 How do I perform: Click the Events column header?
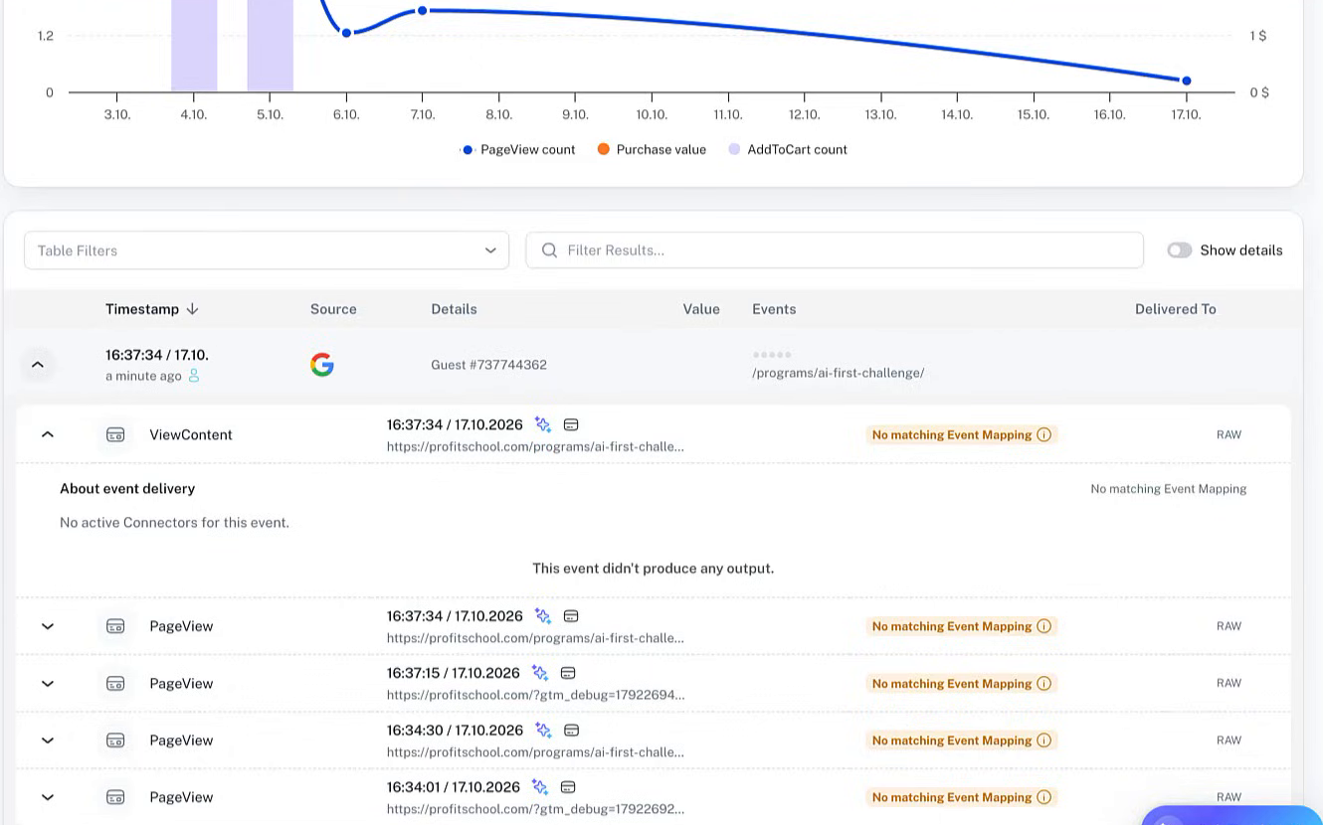[774, 309]
